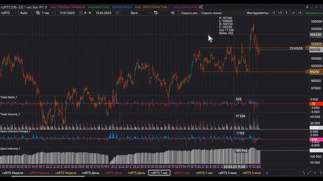Click the Open Interest Change_1 label

(16, 131)
